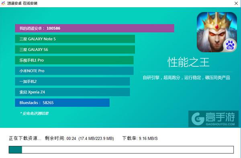Click the 正在下载资源 status text

pyautogui.click(x=25, y=138)
